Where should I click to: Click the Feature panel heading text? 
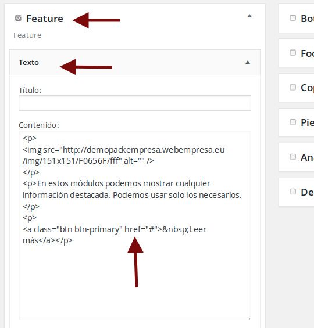[x=45, y=19]
